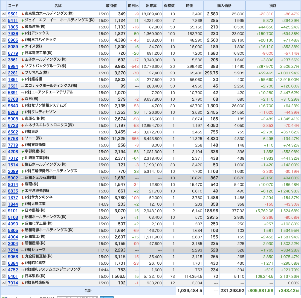Click the price 11,325 in Sony row
301x298 pixels.
(119, 138)
